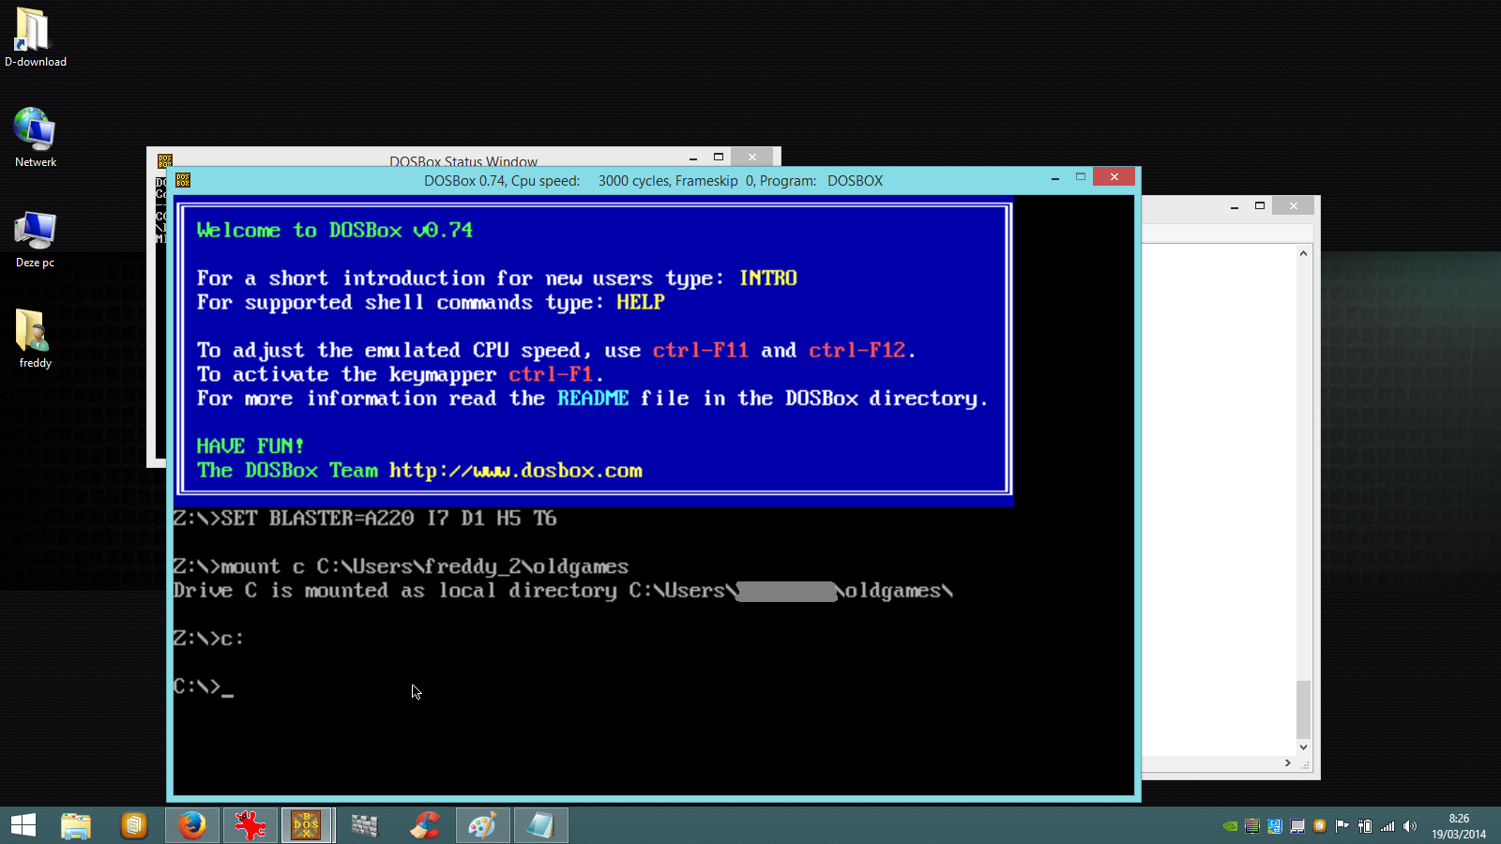1501x844 pixels.
Task: Click the blue sync tray icon
Action: [x=1275, y=826]
